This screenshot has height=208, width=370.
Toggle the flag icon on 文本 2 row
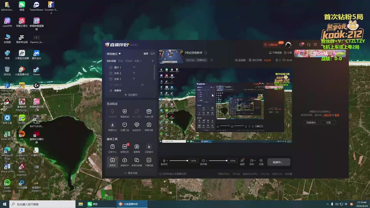coord(134,73)
